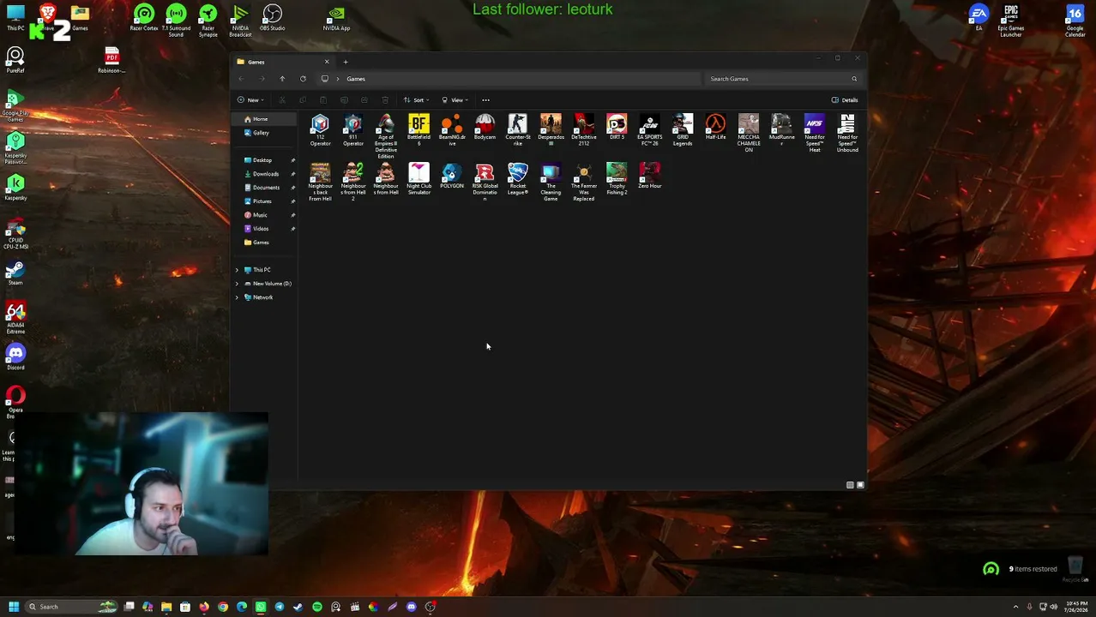This screenshot has width=1096, height=617.
Task: Click the taskbar Search box
Action: tap(72, 607)
